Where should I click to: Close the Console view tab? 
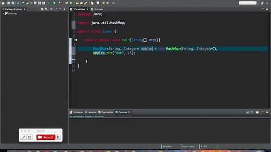point(129,112)
